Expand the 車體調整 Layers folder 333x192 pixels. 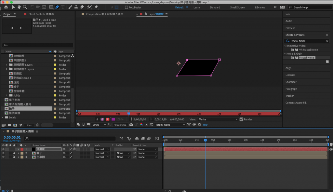point(7,65)
